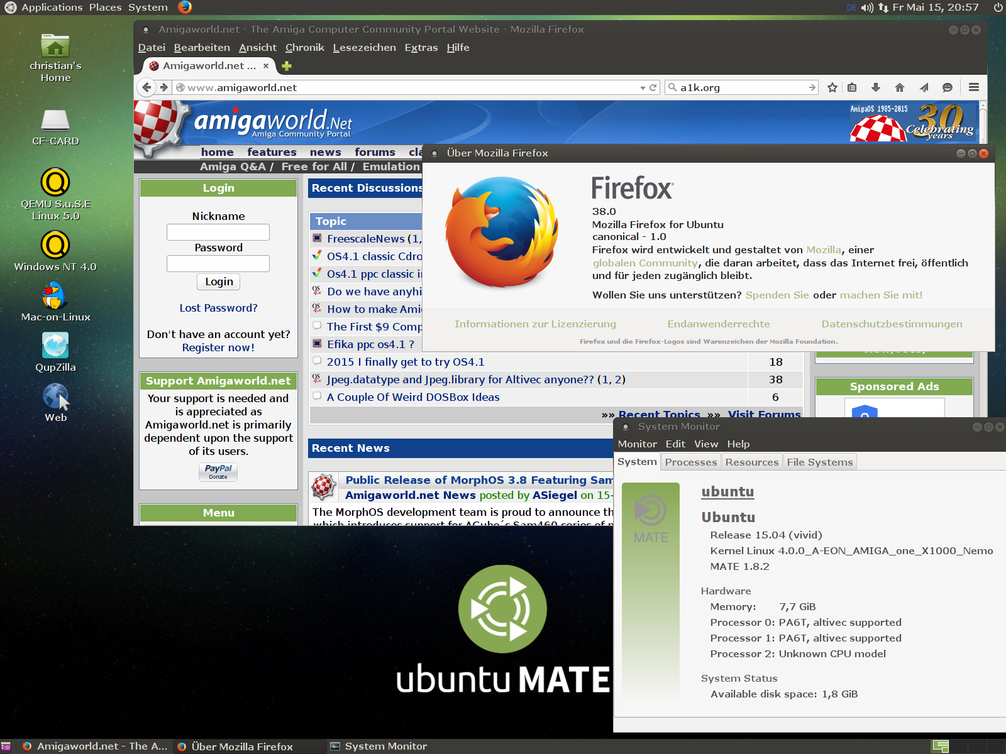Click the PayPal Donate button
This screenshot has height=754, width=1006.
pos(218,472)
